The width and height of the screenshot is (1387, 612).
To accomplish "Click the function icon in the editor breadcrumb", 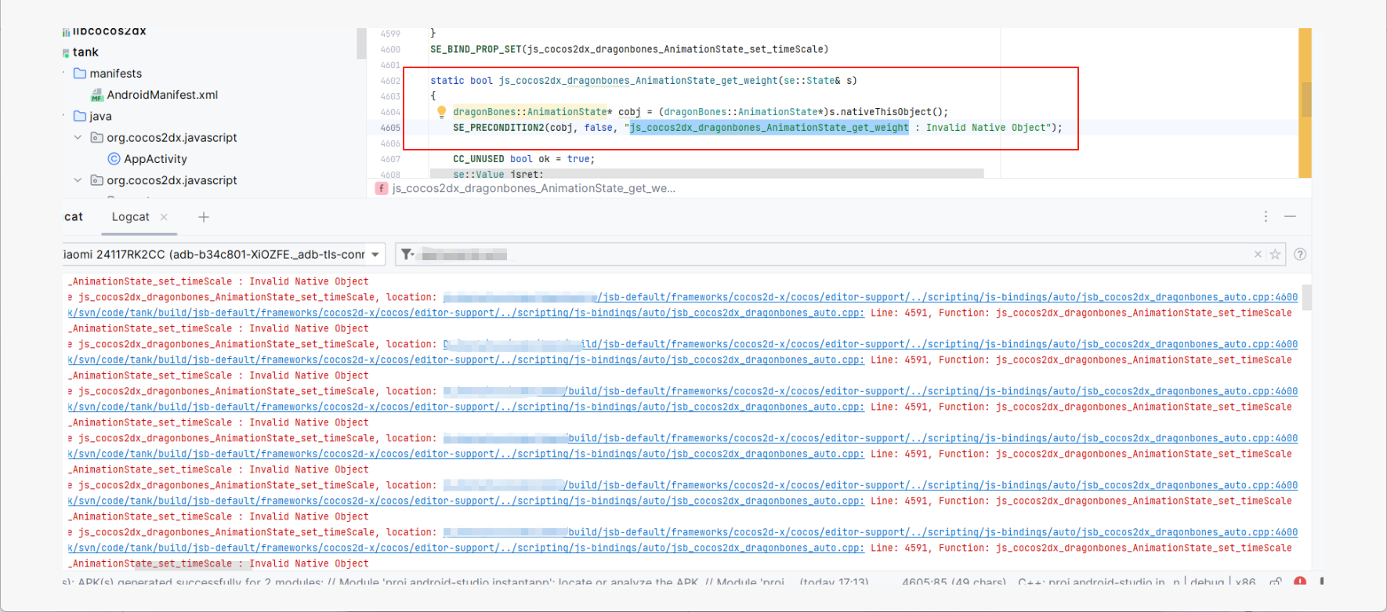I will coord(382,188).
